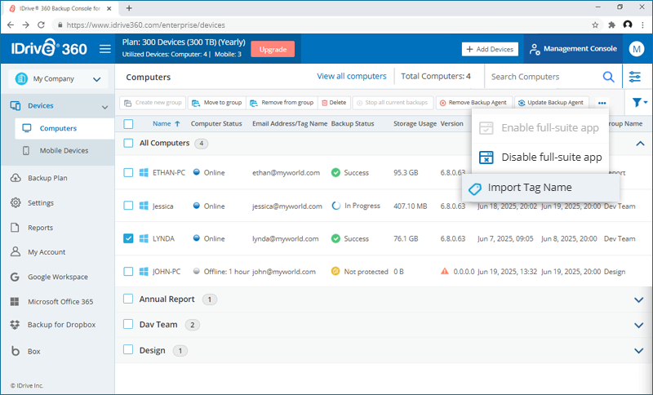The image size is (653, 395).
Task: Expand the Dav Team group chevron
Action: pos(639,325)
